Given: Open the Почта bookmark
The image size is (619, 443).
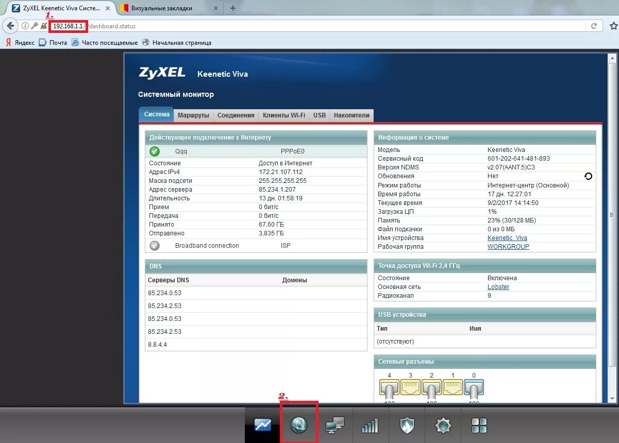Looking at the screenshot, I should tap(53, 42).
